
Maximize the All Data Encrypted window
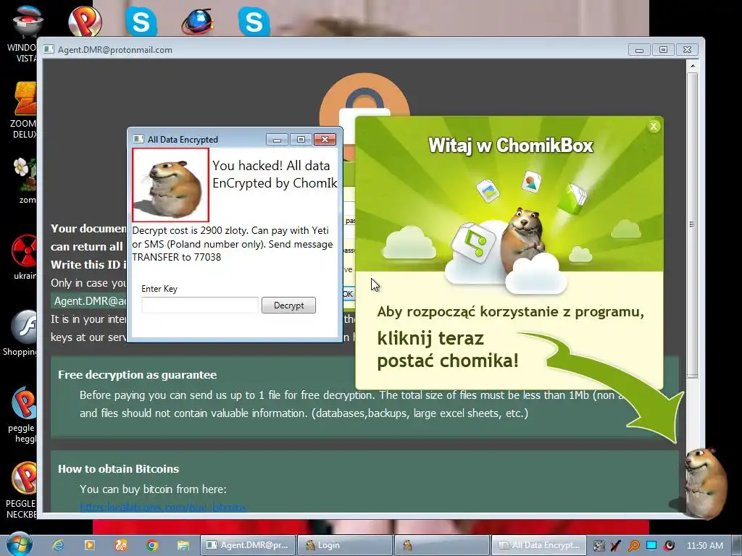pyautogui.click(x=301, y=140)
